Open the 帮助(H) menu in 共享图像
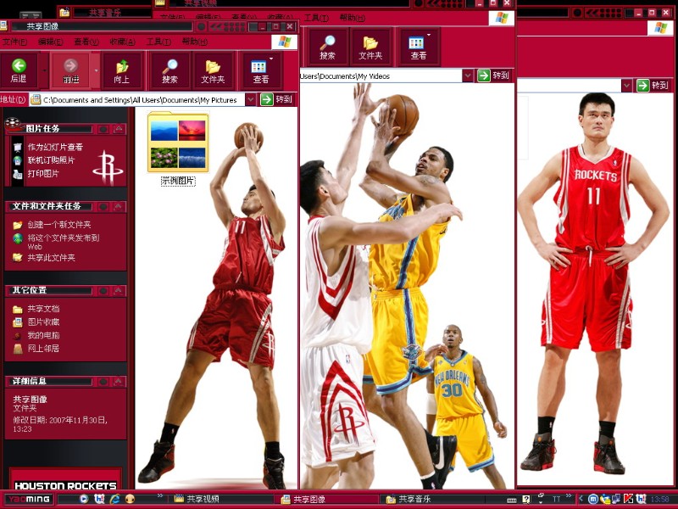 (194, 42)
